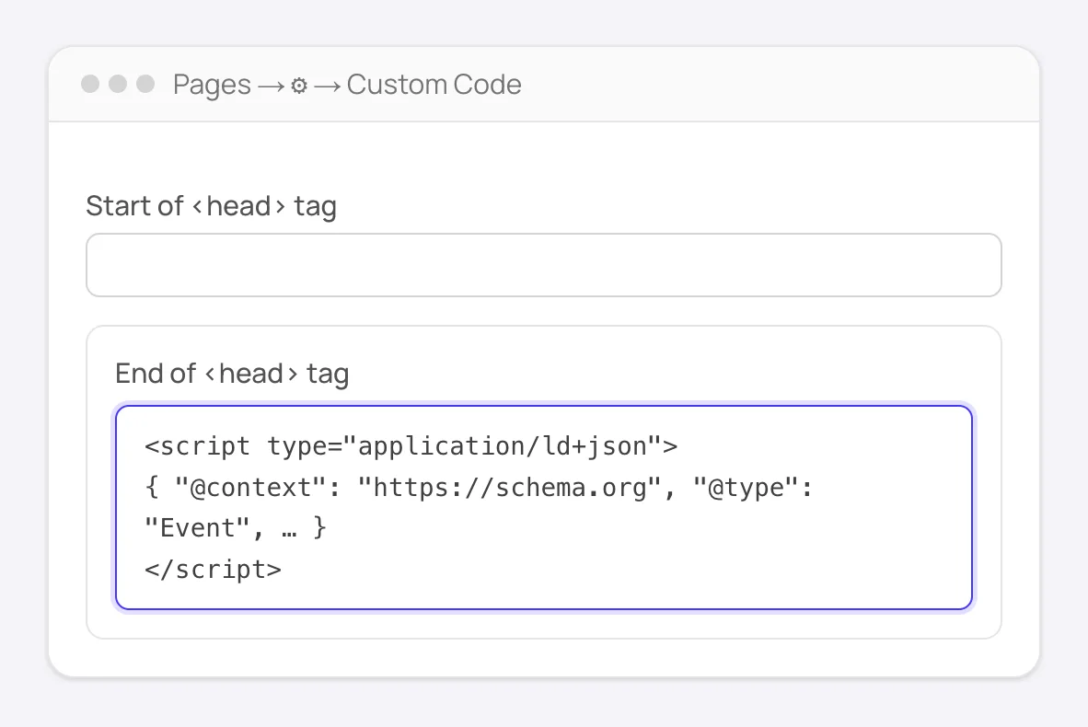Screen dimensions: 1088x727
Task: Click the opening script type line
Action: (411, 446)
